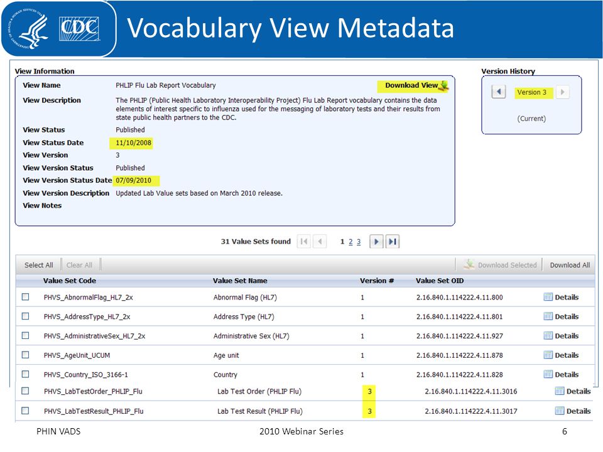Open Details icon for Address Type (HL7)
The width and height of the screenshot is (603, 452).
coord(548,316)
